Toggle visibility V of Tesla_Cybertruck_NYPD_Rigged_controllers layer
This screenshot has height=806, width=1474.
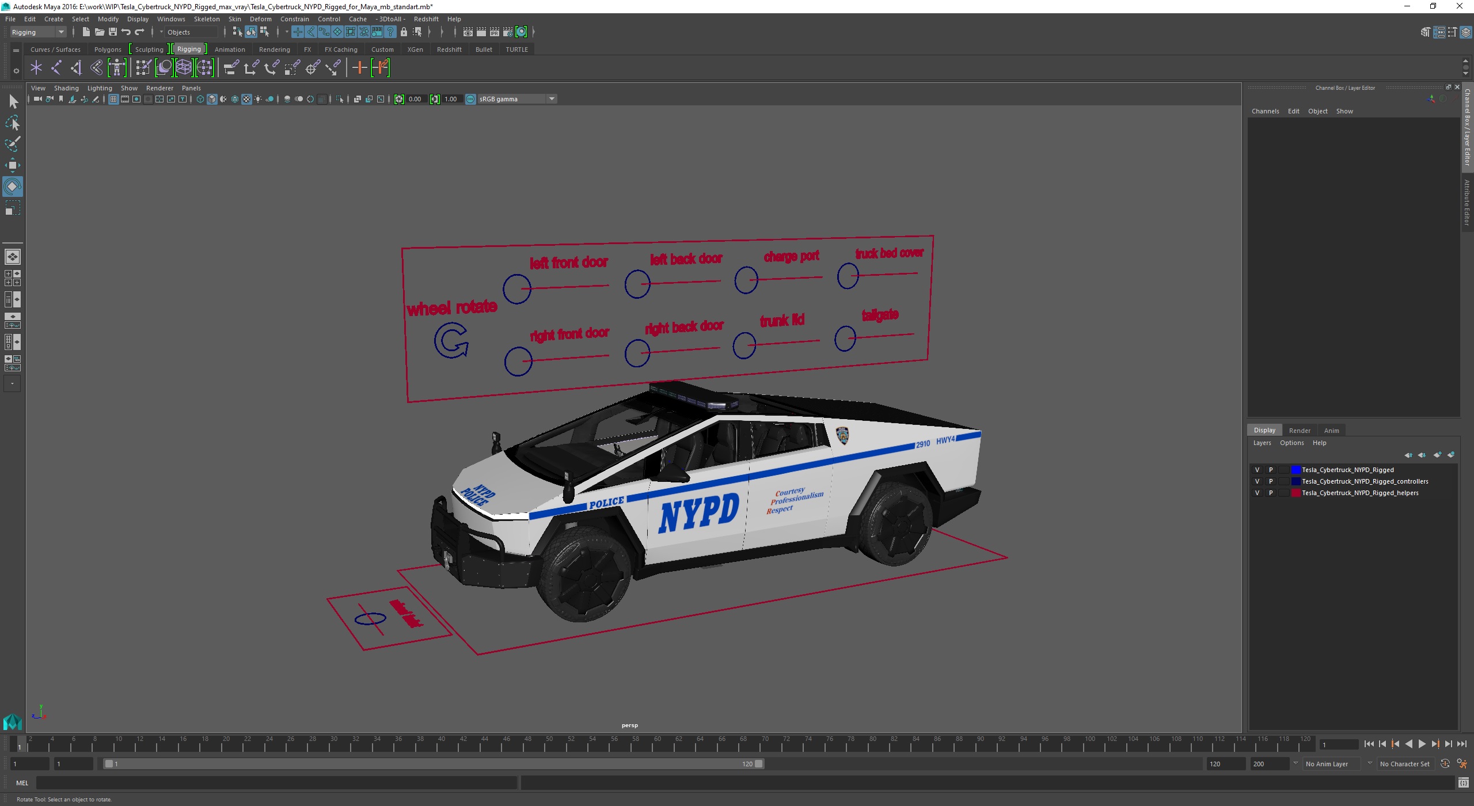(1257, 481)
